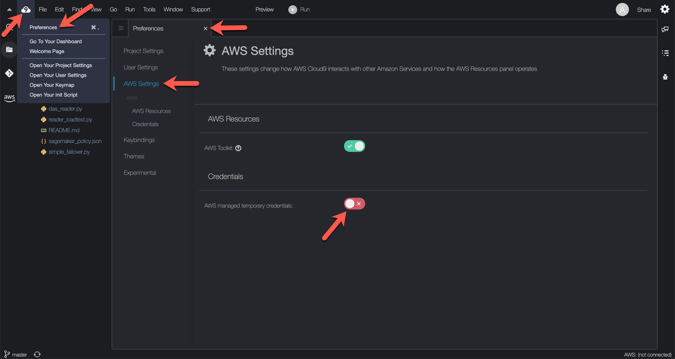Open the pane hamburger menu beside Preferences tab
Image resolution: width=675 pixels, height=359 pixels.
point(121,28)
